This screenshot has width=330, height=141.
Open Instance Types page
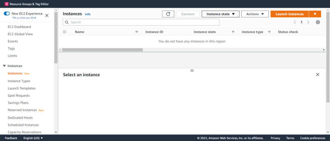pyautogui.click(x=19, y=81)
